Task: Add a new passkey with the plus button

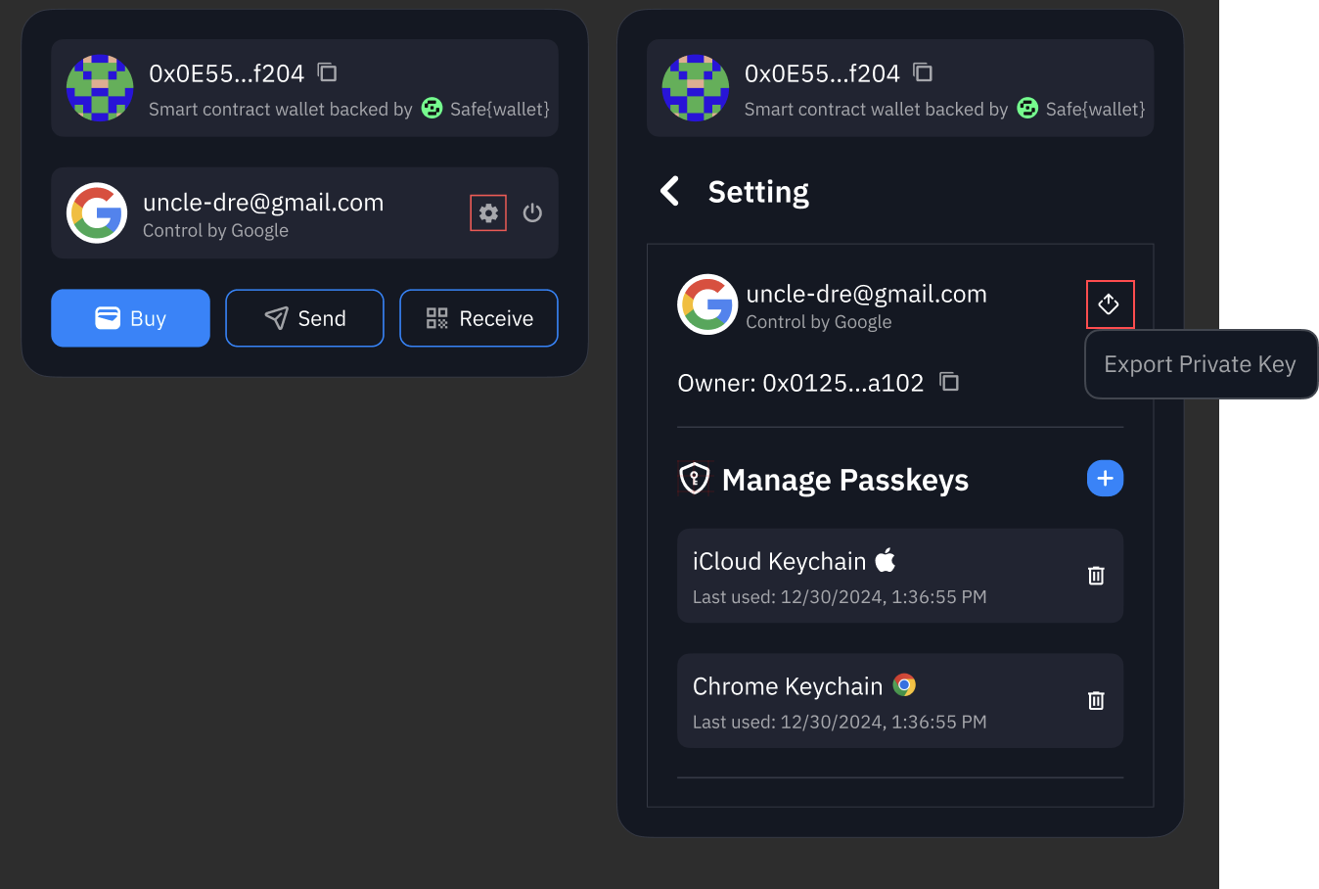Action: [x=1105, y=479]
